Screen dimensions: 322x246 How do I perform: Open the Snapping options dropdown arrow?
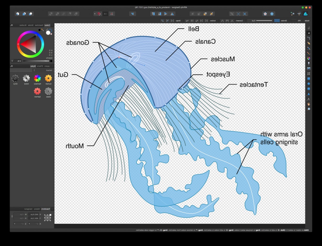[x=95, y=14]
